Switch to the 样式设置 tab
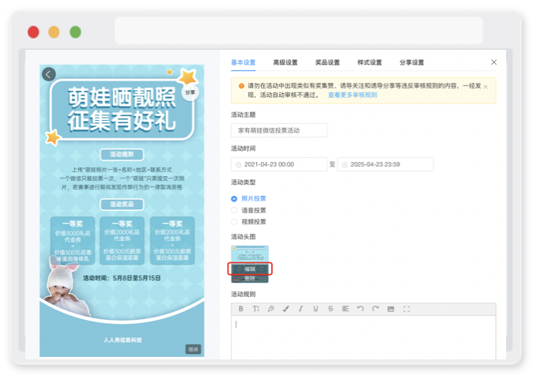Screen dimensions: 533x376 (x=369, y=62)
